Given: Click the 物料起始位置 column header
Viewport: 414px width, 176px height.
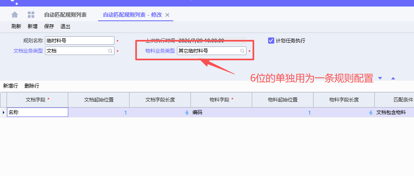Looking at the screenshot, I should pos(282,100).
